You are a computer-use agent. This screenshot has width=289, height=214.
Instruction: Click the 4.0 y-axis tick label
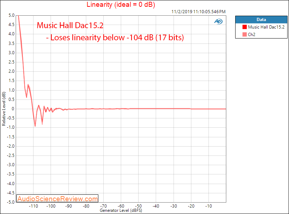tap(11, 34)
